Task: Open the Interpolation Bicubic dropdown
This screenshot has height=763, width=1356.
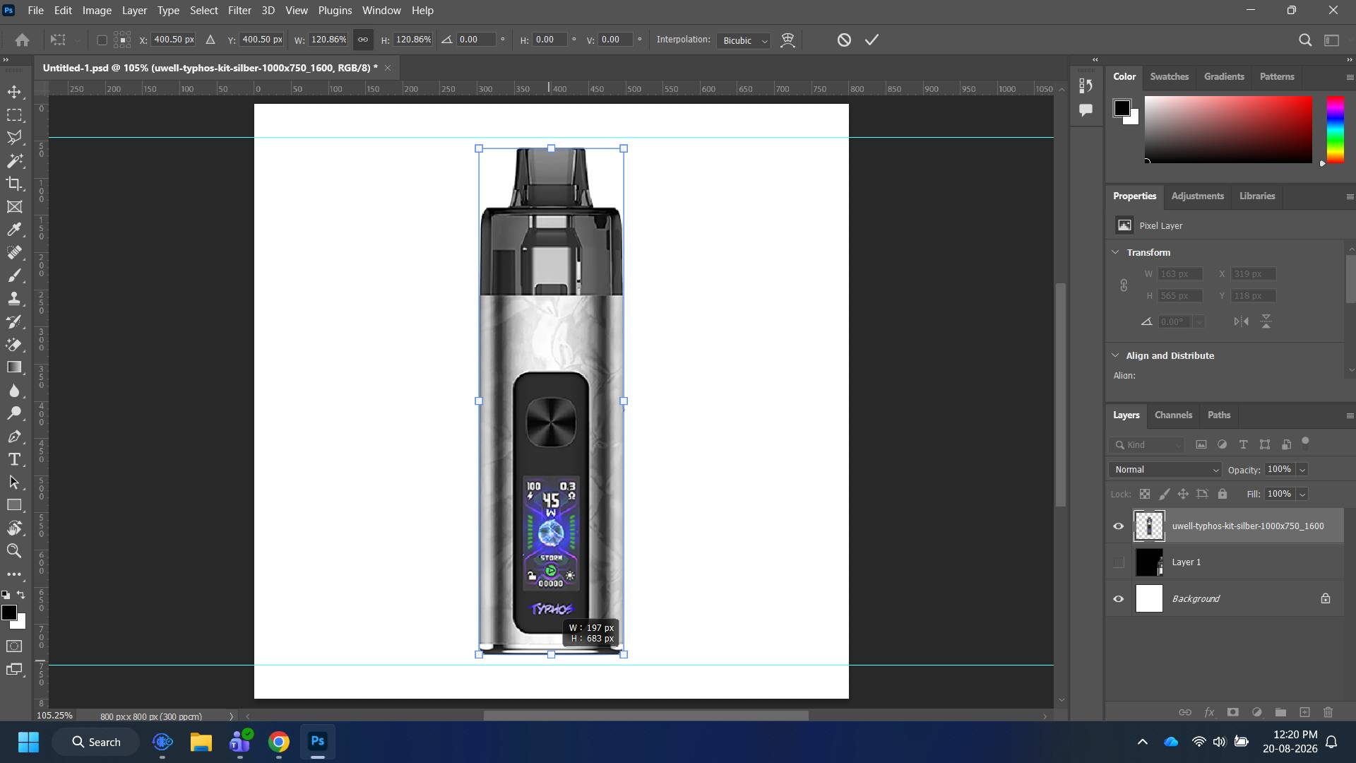Action: tap(743, 40)
